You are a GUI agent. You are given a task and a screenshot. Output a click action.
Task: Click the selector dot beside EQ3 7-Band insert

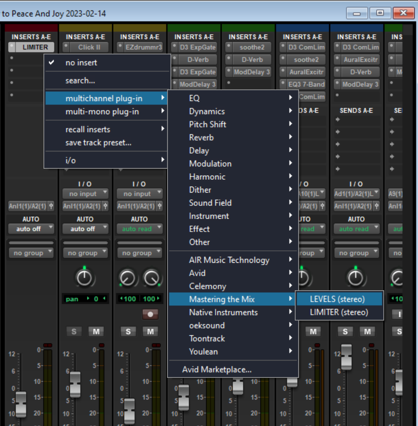coord(283,84)
